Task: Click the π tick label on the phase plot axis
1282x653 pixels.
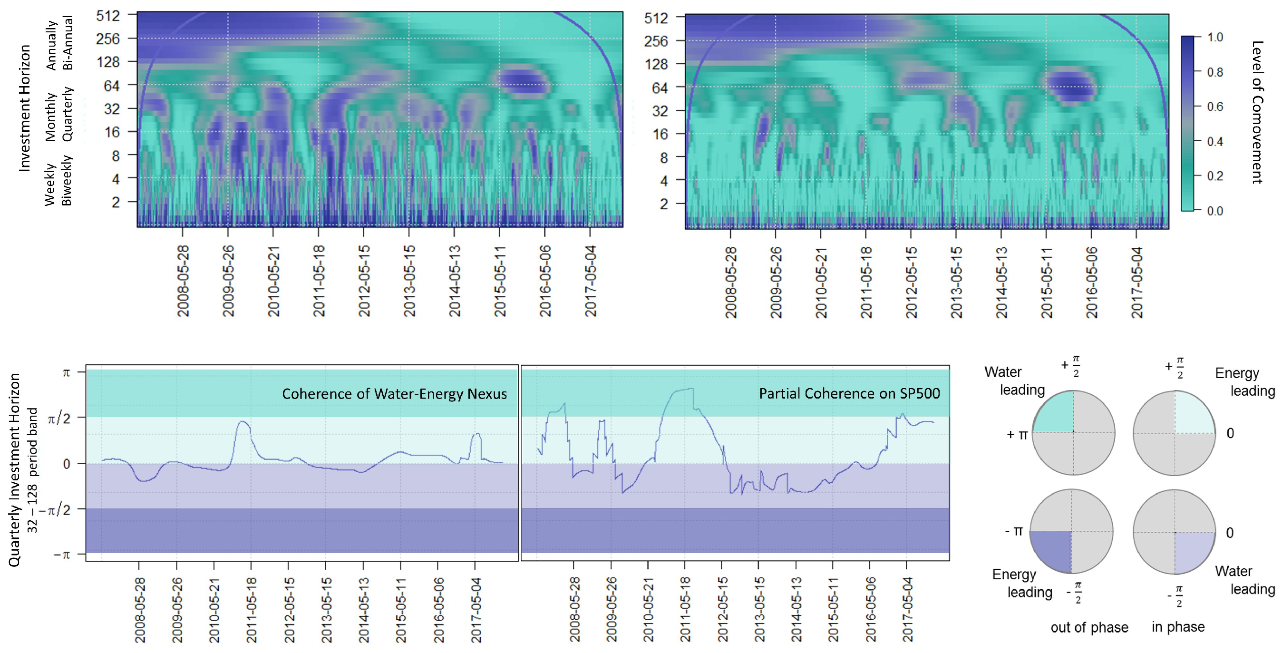Action: click(x=66, y=372)
